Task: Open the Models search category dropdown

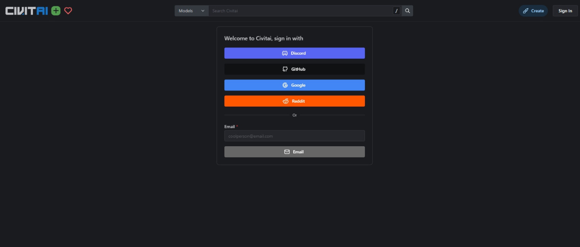Action: tap(191, 11)
